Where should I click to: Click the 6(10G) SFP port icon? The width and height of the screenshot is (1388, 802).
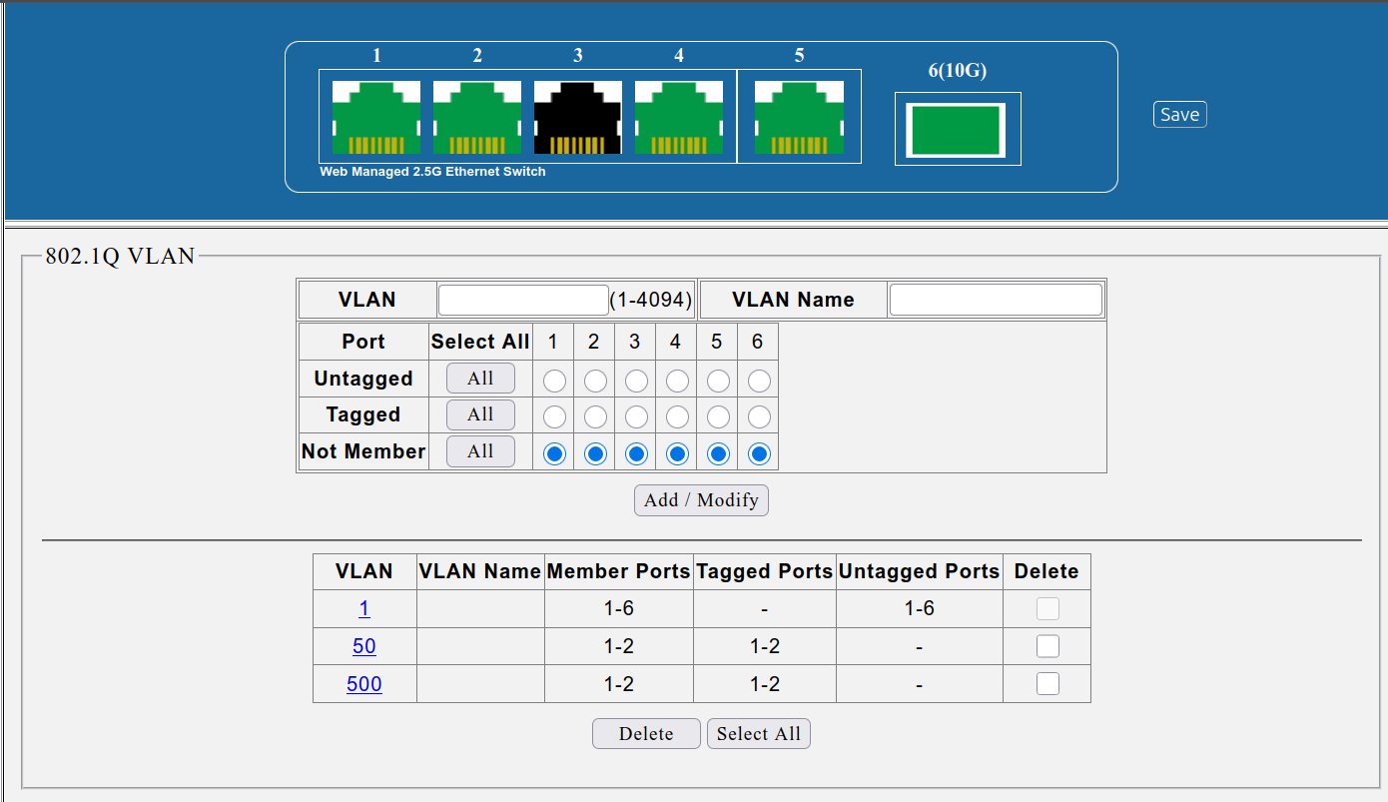click(x=955, y=130)
